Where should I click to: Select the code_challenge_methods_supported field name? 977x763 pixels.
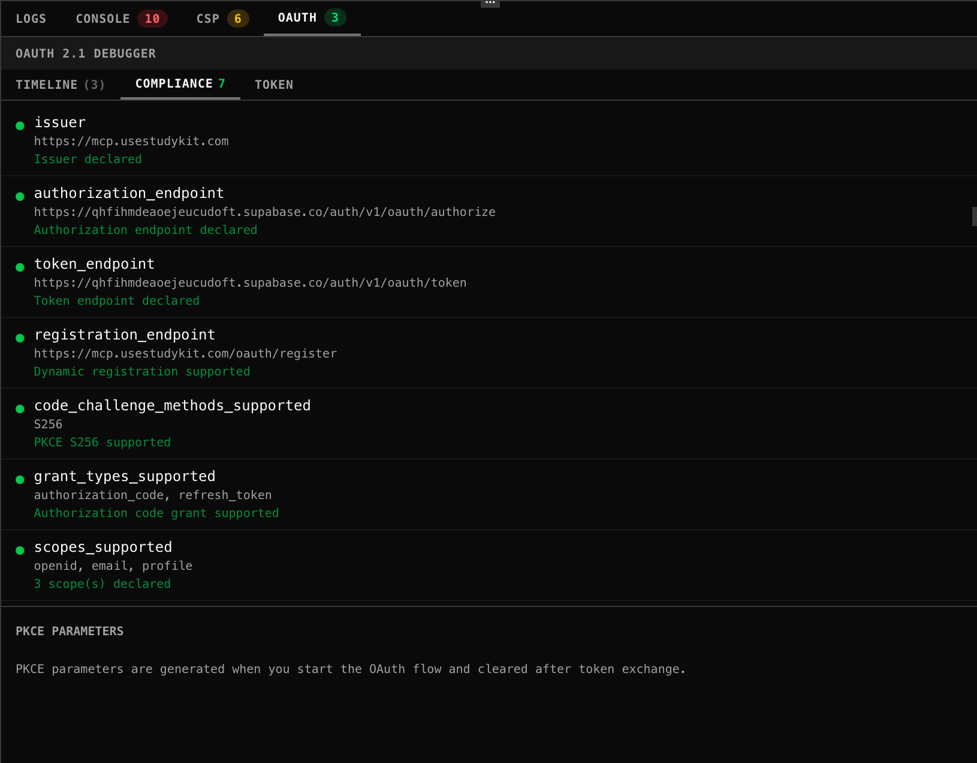[x=172, y=405]
